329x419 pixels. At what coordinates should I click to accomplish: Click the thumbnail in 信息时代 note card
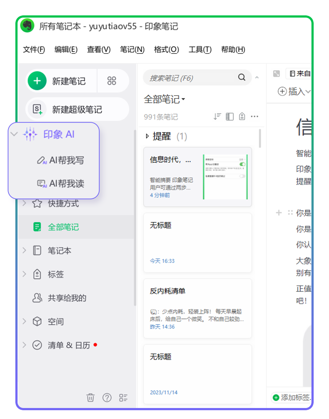(x=225, y=177)
